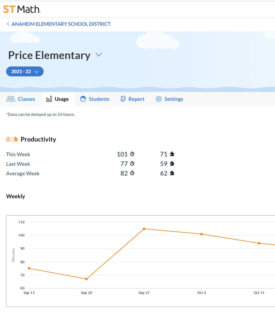Expand the Price Elementary school dropdown arrow

click(98, 55)
